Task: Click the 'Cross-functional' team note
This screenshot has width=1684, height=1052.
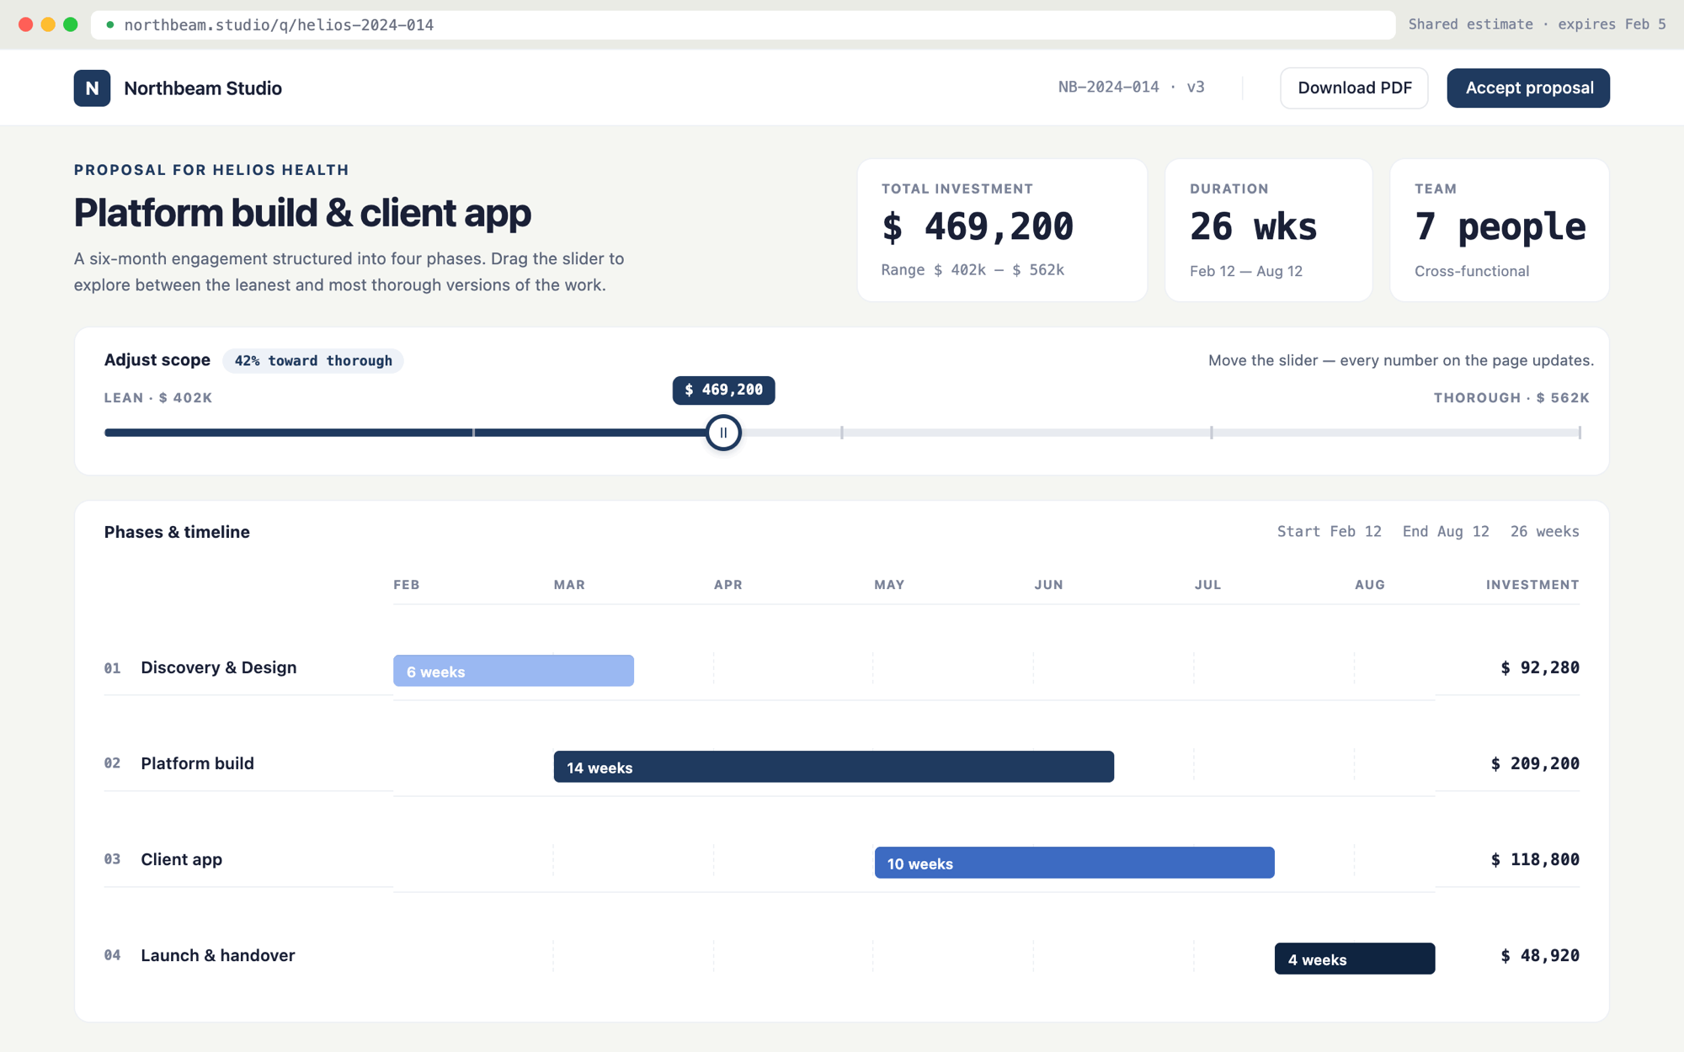Action: coord(1472,271)
